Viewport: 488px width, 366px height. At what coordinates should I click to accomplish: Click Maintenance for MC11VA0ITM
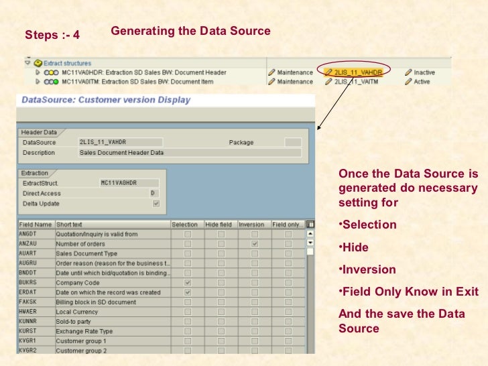pos(295,82)
